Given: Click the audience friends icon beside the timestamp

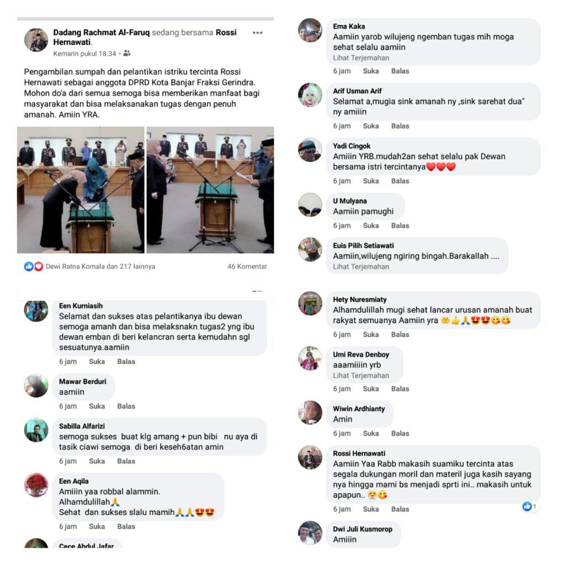Looking at the screenshot, I should tap(127, 54).
